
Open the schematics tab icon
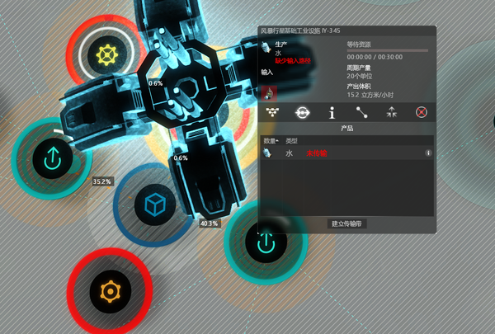(273, 112)
